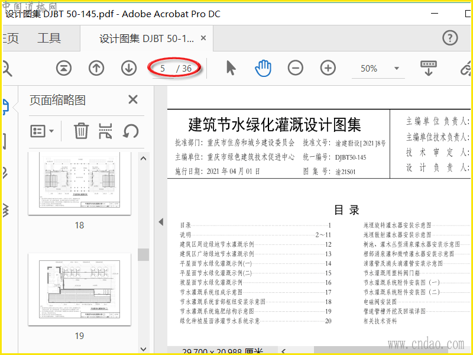The height and width of the screenshot is (355, 473).
Task: Click the page thumbnails sidebar icon
Action: tap(6, 108)
